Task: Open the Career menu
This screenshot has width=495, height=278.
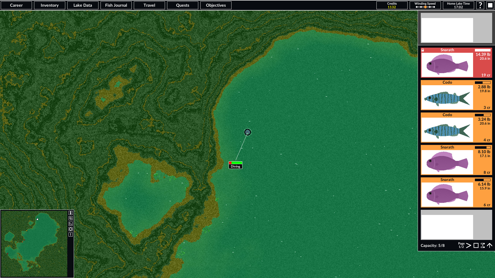Action: pyautogui.click(x=16, y=5)
